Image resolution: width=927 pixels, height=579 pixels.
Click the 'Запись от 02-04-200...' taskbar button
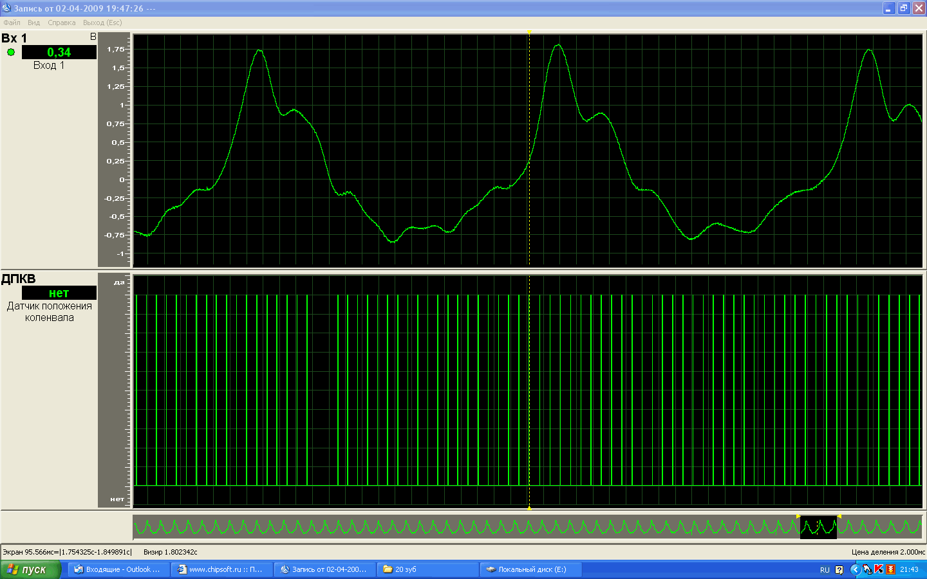(324, 569)
